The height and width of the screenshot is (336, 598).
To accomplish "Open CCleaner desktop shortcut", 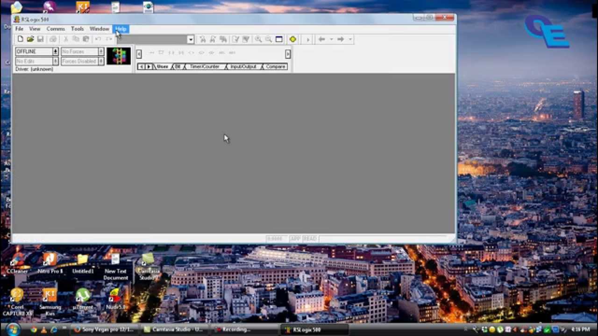I will [17, 263].
